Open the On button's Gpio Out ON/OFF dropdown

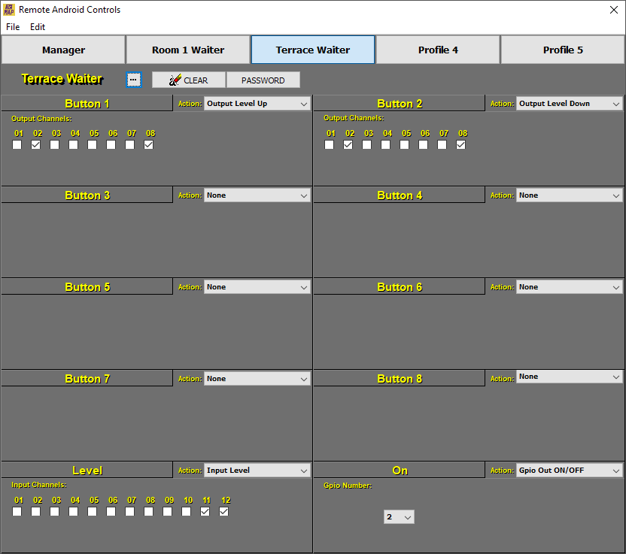click(569, 470)
